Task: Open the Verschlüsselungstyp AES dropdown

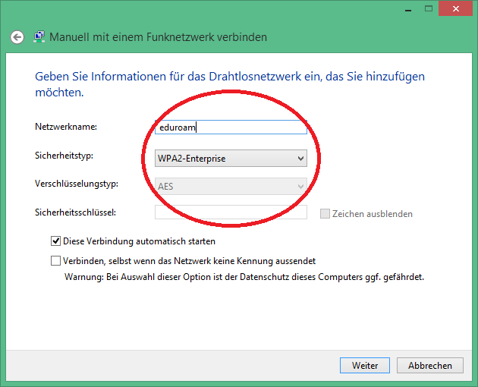Action: 231,187
